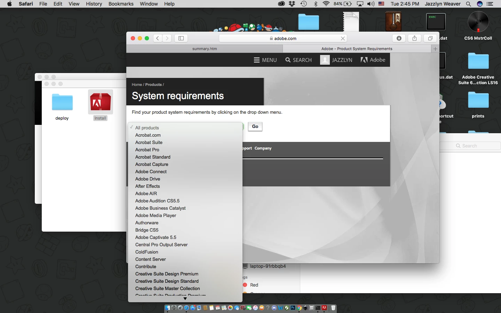Image resolution: width=501 pixels, height=313 pixels.
Task: Choose All products in dropdown
Action: pyautogui.click(x=185, y=128)
